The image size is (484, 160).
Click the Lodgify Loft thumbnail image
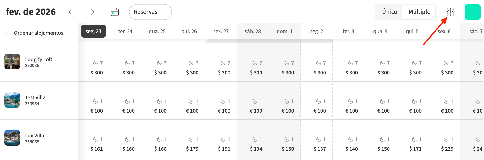pos(12,61)
